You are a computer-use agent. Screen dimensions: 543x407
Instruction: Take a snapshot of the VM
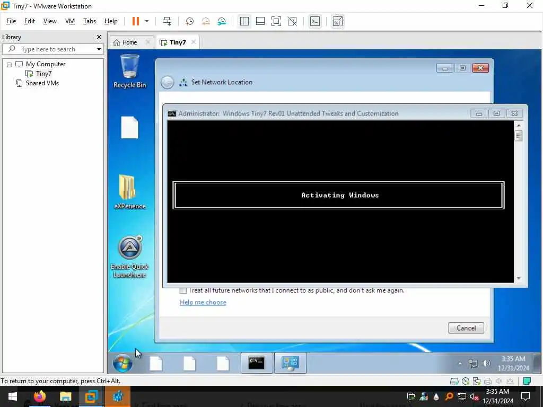(189, 21)
